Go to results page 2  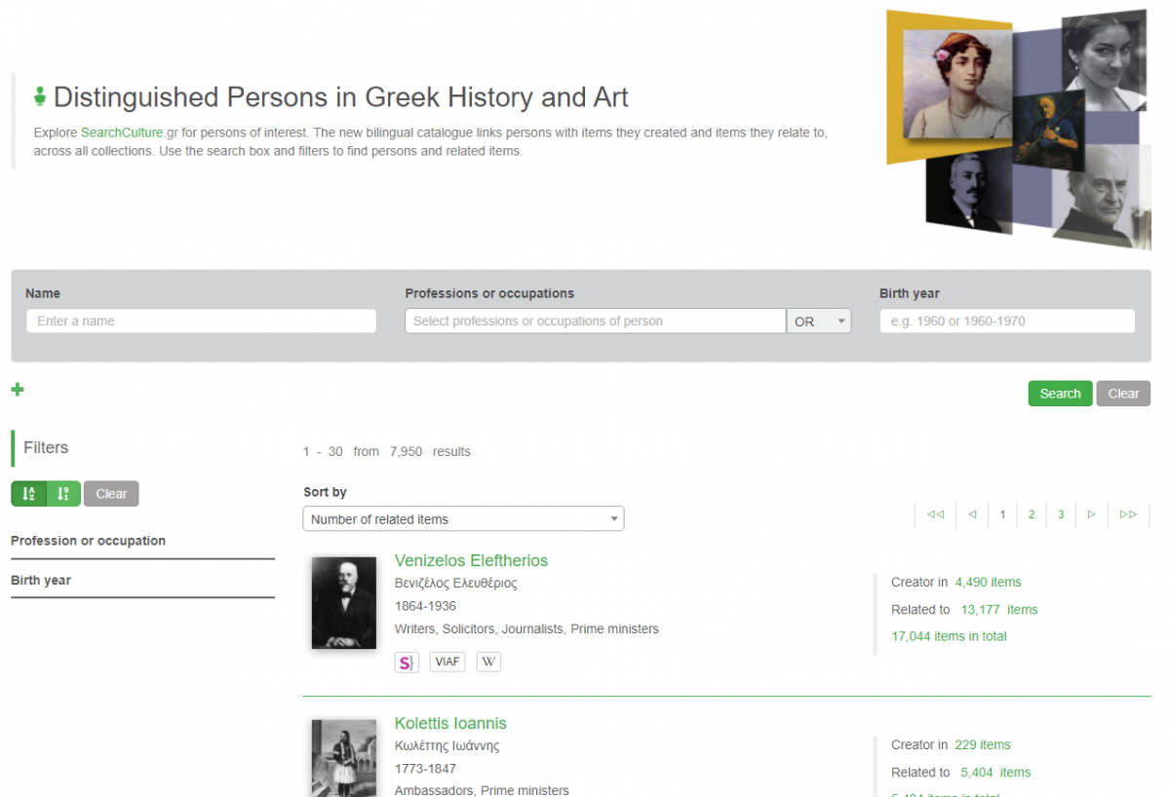[1032, 514]
